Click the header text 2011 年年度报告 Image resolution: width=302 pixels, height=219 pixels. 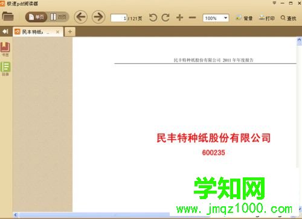(238, 60)
